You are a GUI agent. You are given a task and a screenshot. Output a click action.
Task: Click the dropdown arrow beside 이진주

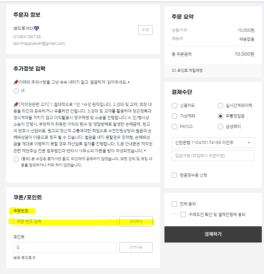pyautogui.click(x=249, y=143)
